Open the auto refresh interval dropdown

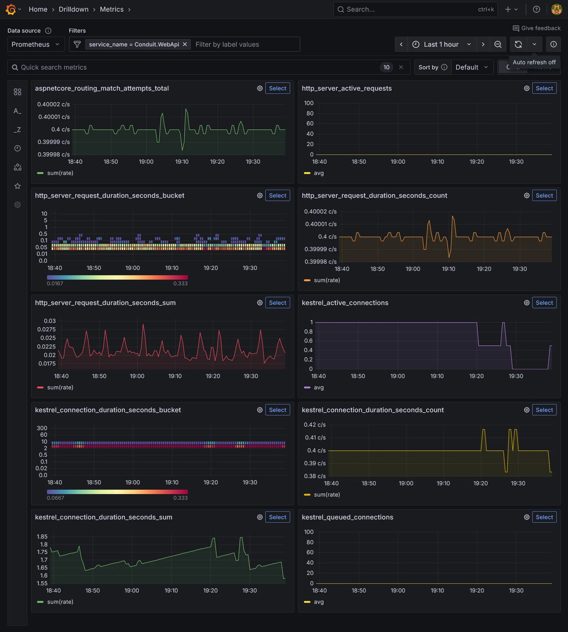[x=534, y=44]
